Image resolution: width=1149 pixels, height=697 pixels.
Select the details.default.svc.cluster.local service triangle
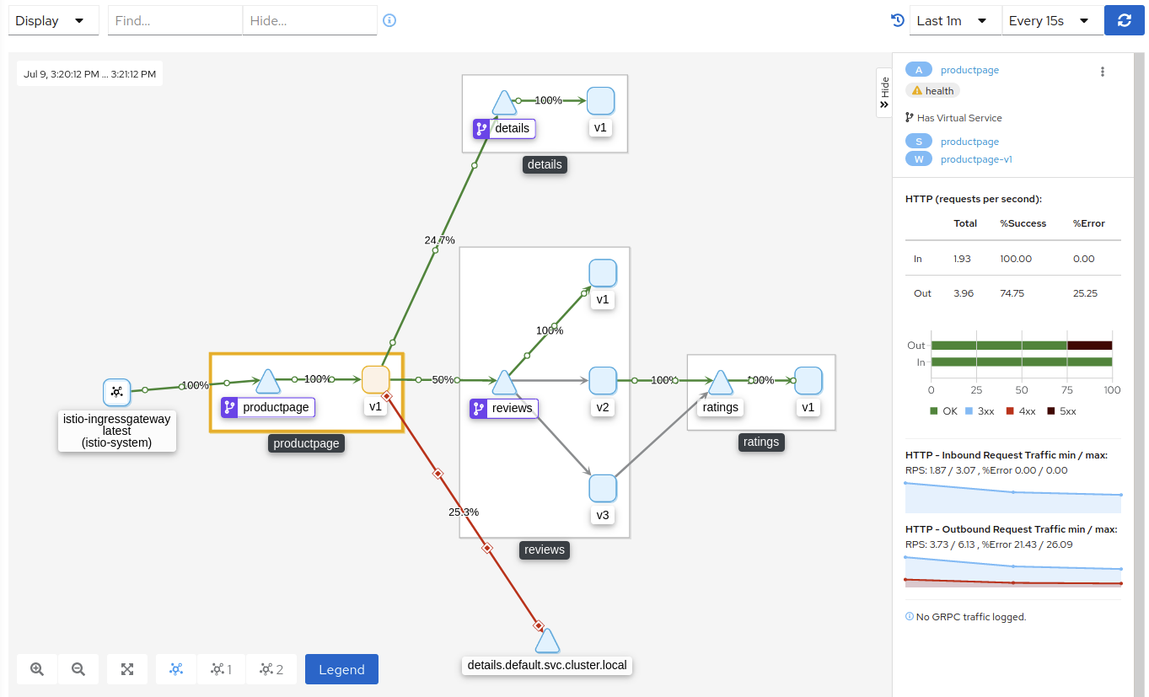pyautogui.click(x=547, y=641)
